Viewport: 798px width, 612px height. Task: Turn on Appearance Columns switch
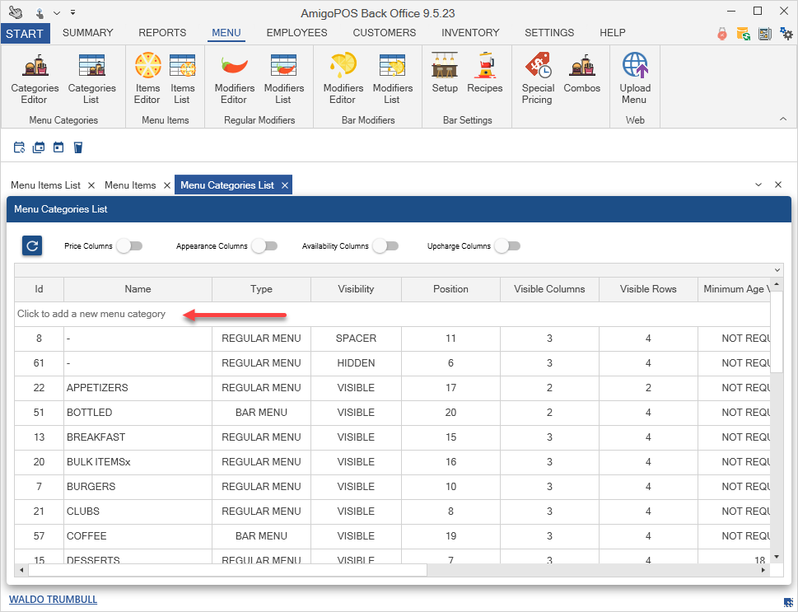tap(264, 245)
